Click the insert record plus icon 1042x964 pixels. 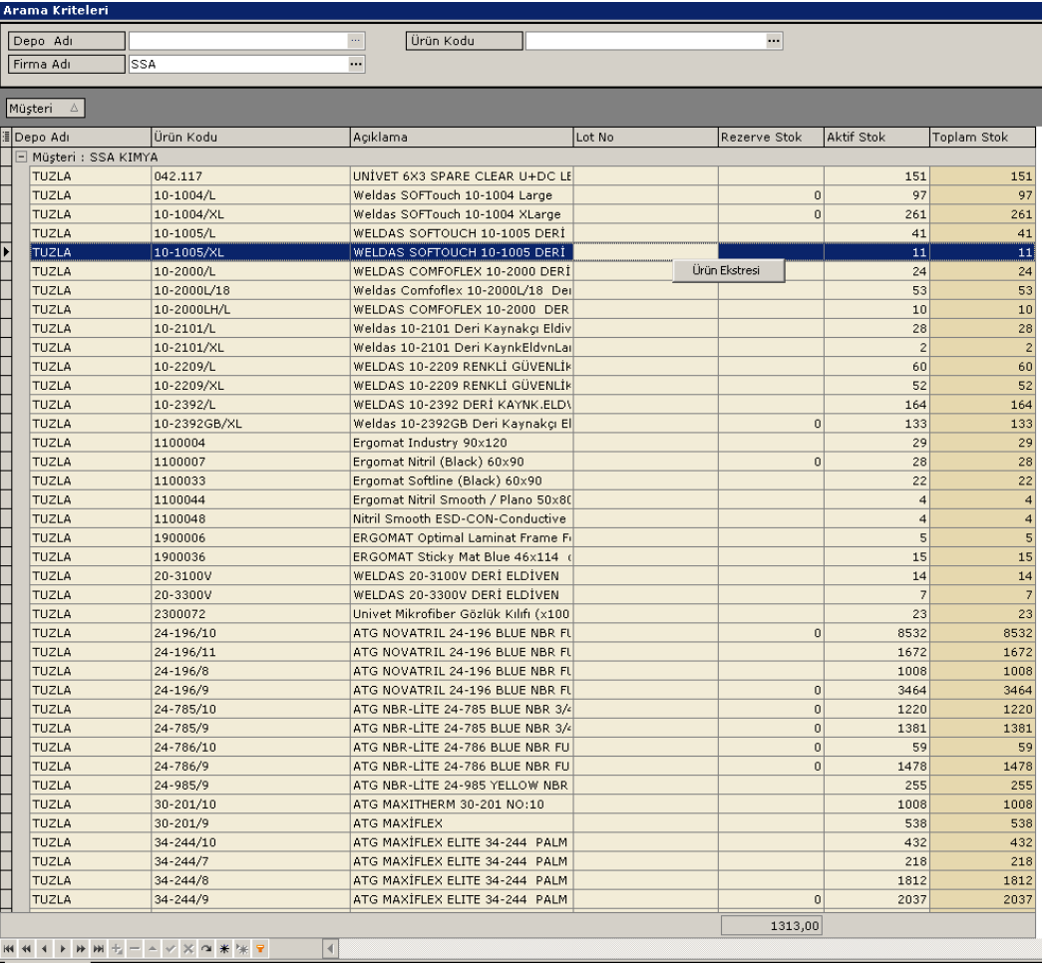tap(117, 949)
